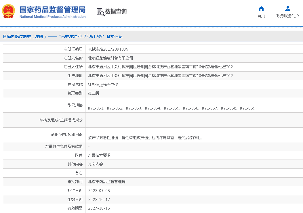
Task: Click registration number 京械注准20172091039 in the table
Action: 108,49
